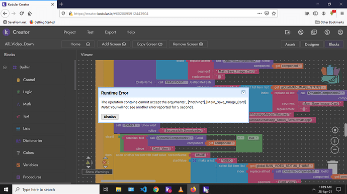Click the horizontal scrollbar of the blocks workspace

tap(128, 181)
